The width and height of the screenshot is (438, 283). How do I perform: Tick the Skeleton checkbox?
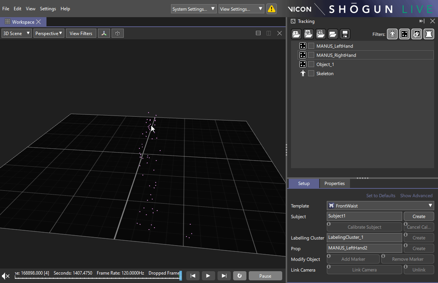click(311, 73)
